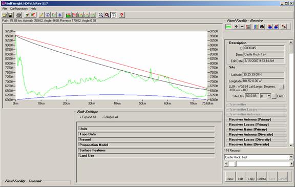Click the Expand All link
The width and height of the screenshot is (295, 187).
(x=88, y=117)
